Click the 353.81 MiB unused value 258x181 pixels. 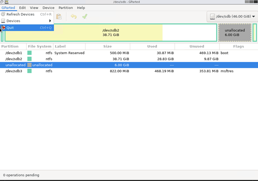point(209,71)
